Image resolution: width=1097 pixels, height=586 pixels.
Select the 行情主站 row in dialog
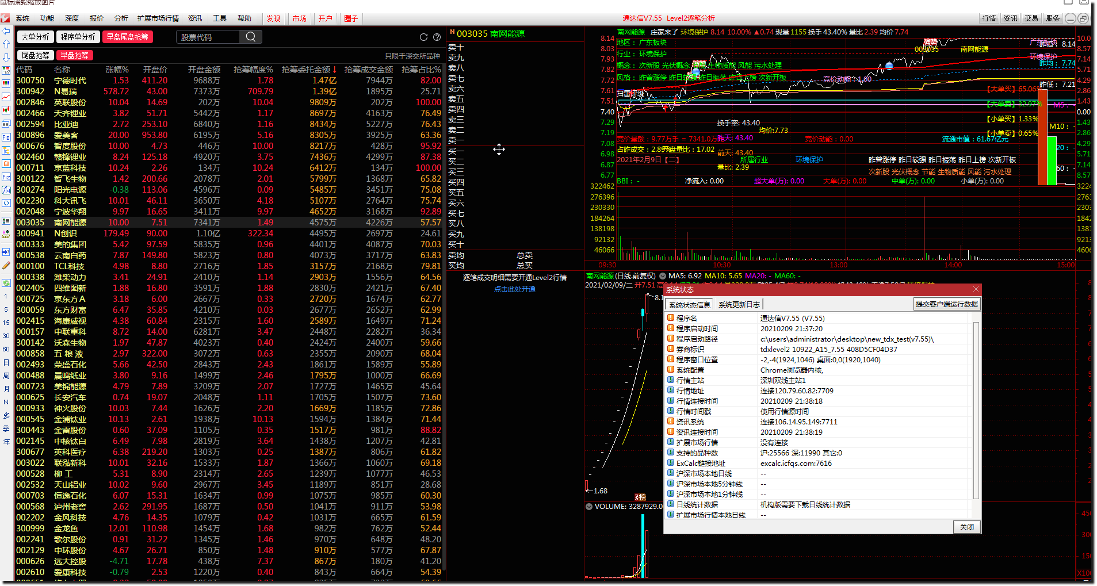click(x=819, y=381)
